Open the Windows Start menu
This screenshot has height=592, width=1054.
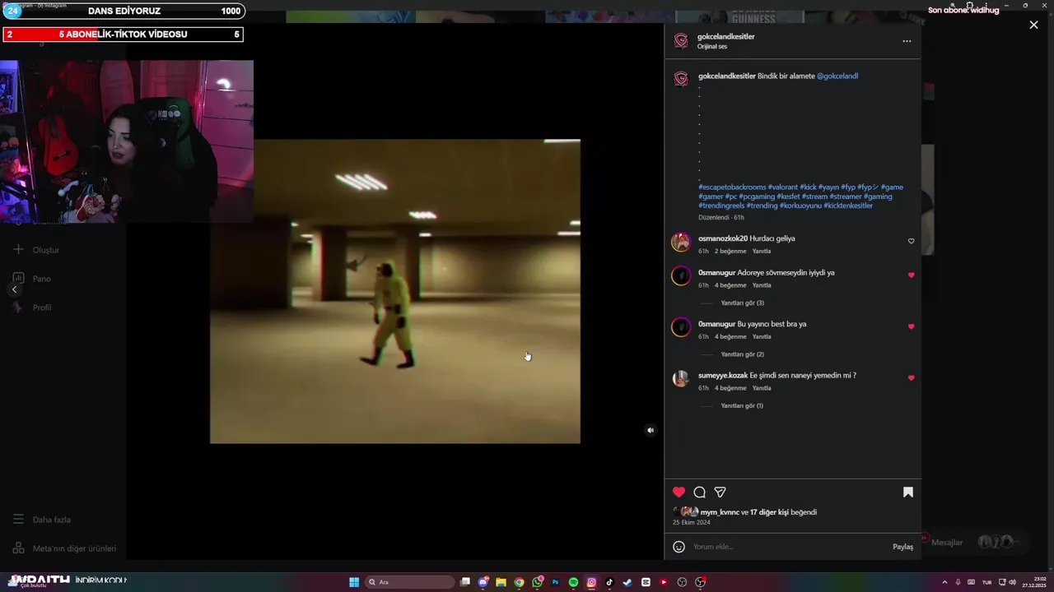(354, 582)
